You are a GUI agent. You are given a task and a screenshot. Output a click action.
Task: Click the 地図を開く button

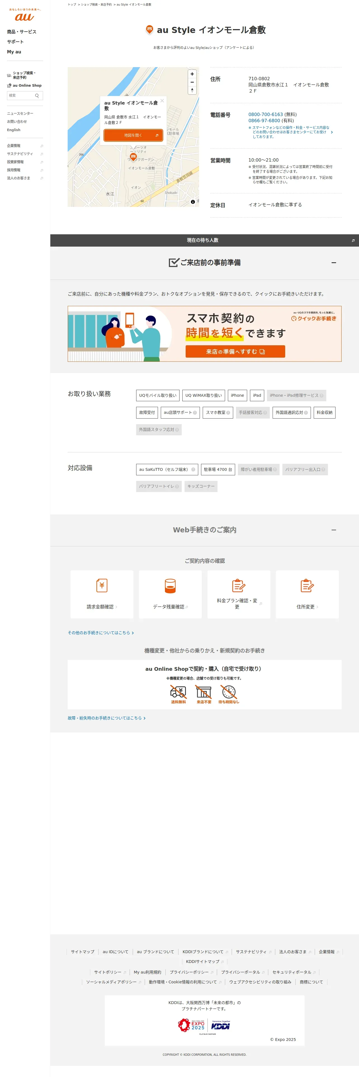coord(133,135)
